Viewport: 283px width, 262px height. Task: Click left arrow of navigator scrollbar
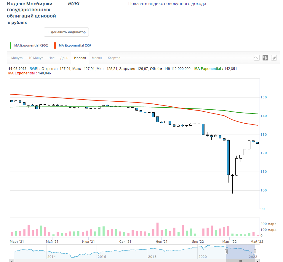click(12, 261)
